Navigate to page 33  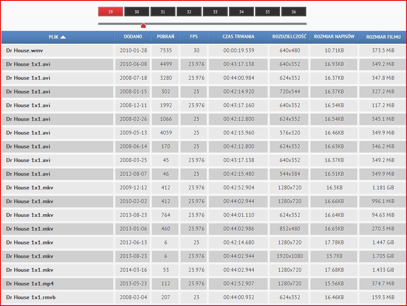215,12
